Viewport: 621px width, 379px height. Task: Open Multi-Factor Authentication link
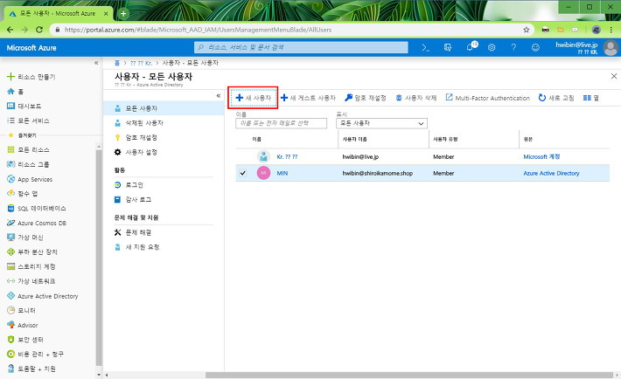pyautogui.click(x=487, y=98)
